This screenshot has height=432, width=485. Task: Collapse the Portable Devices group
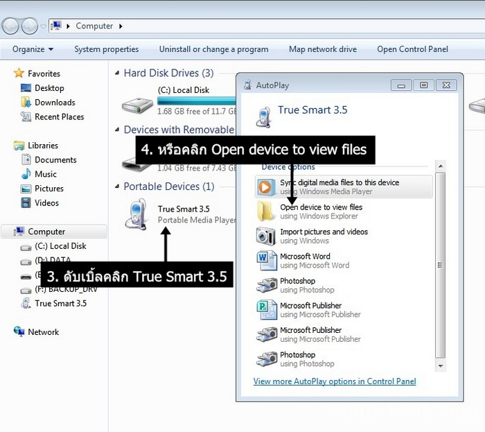pos(117,186)
